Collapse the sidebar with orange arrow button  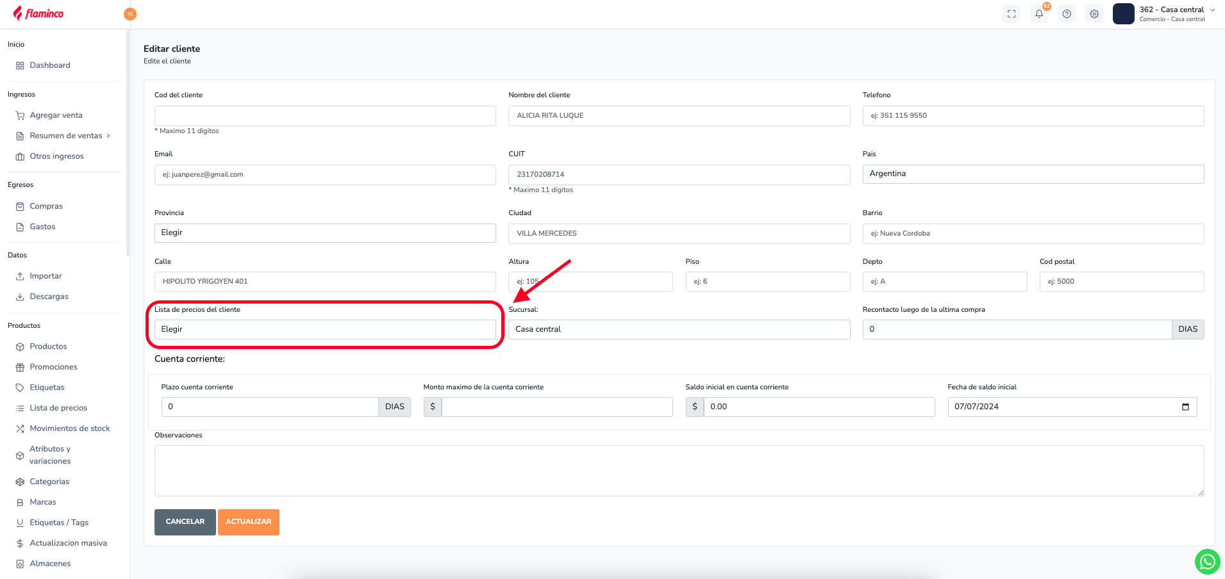[x=130, y=14]
